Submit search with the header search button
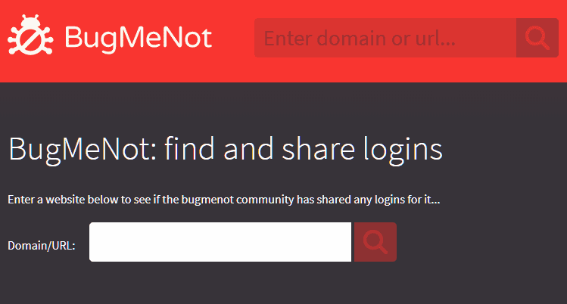Image resolution: width=567 pixels, height=304 pixels. [537, 38]
